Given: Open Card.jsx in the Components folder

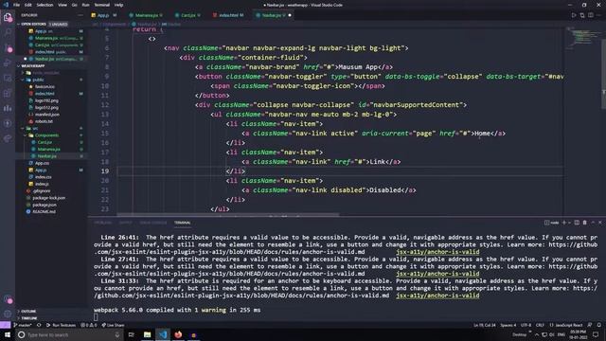Looking at the screenshot, I should (45, 142).
